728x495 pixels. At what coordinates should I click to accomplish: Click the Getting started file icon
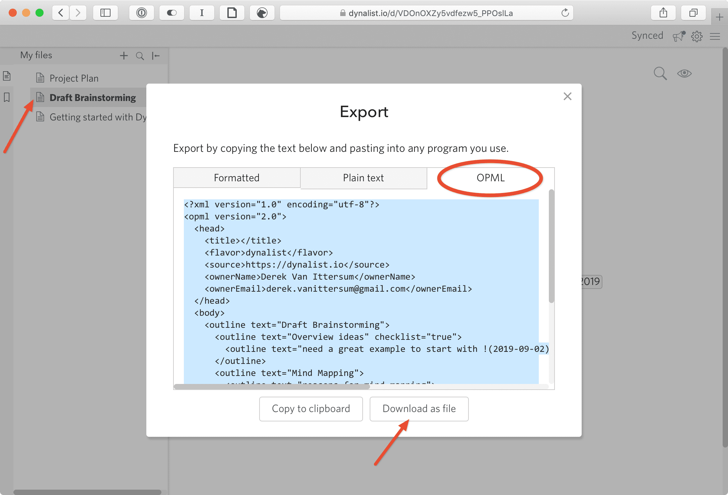click(x=40, y=116)
